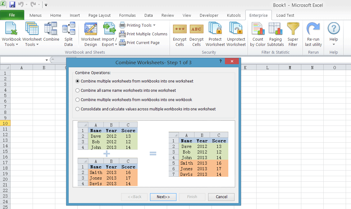Switch to Page Layout tab

pos(99,16)
